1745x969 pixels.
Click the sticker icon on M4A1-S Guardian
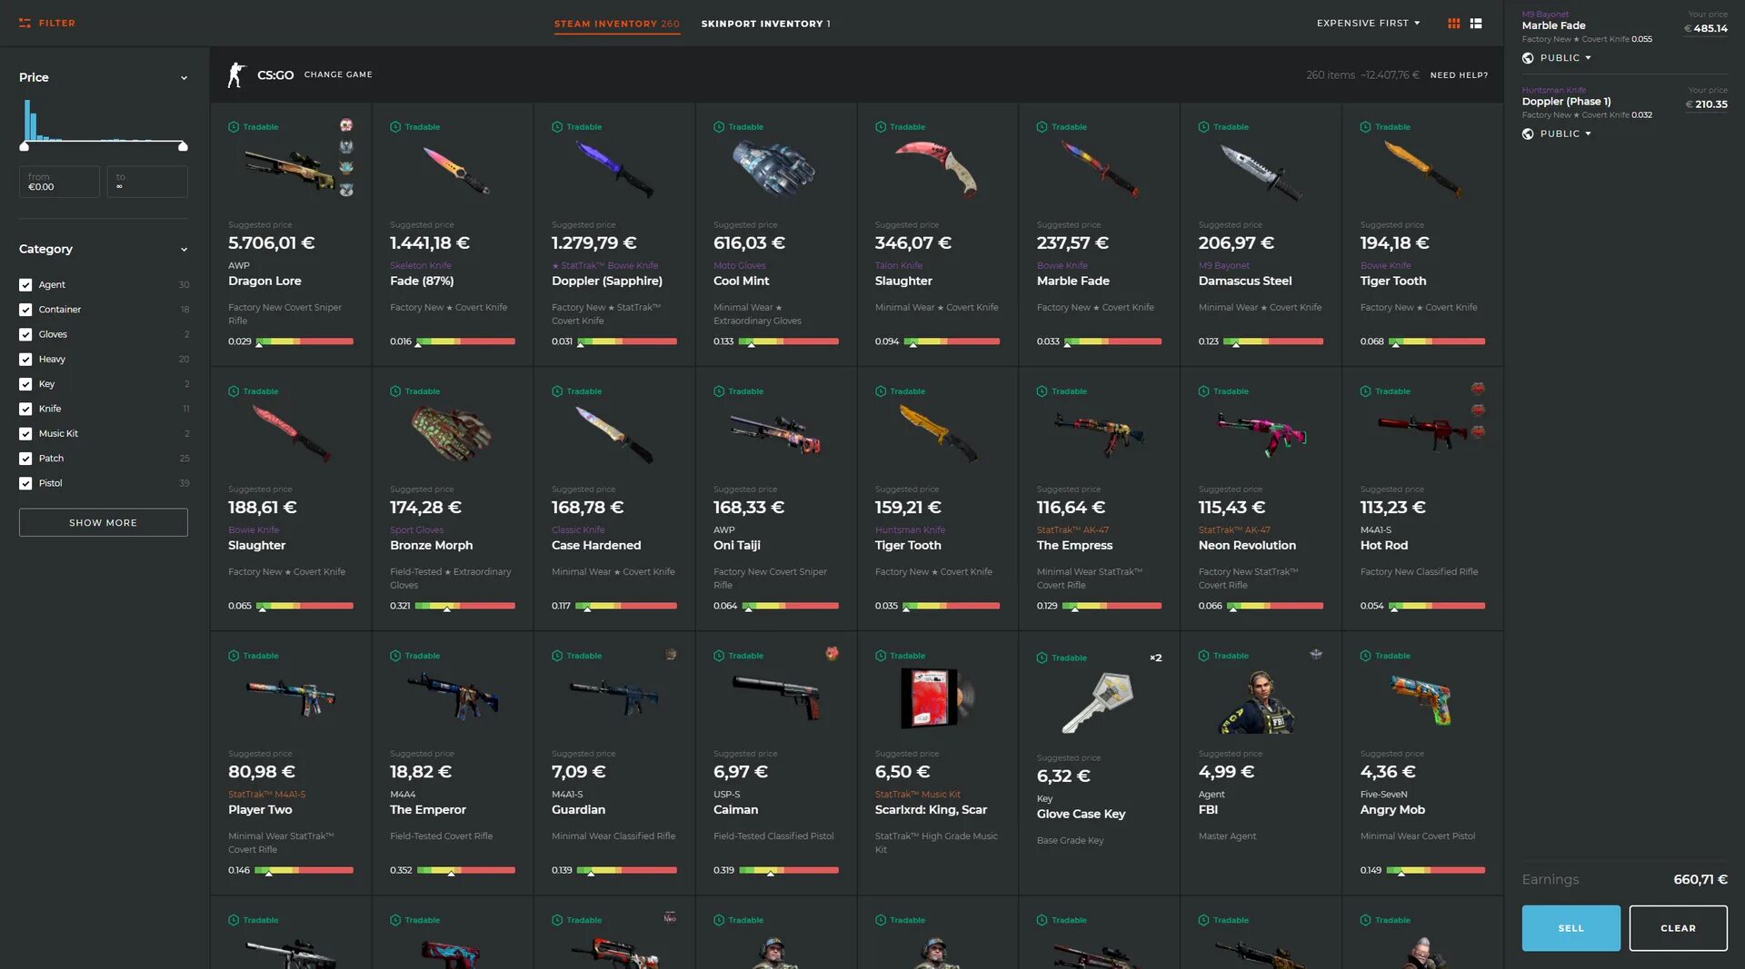tap(671, 654)
